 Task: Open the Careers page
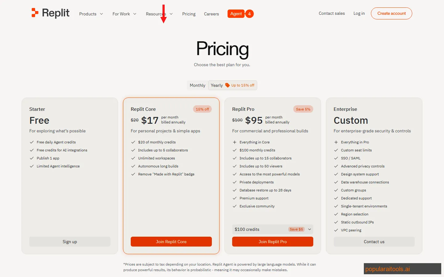coord(211,14)
